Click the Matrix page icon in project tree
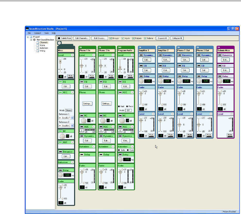The image size is (241, 214). coord(37,45)
